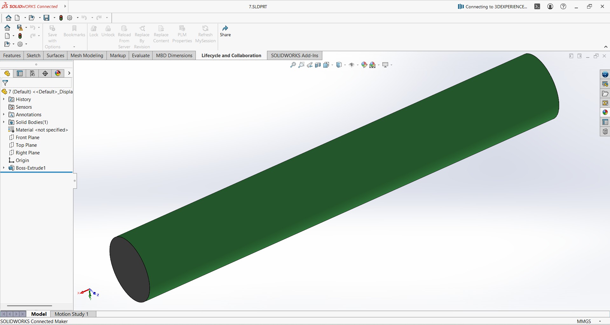Toggle the Section View tool

tap(318, 65)
